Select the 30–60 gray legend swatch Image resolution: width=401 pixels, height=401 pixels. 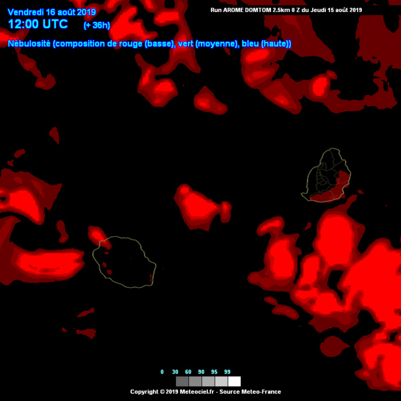point(195,382)
